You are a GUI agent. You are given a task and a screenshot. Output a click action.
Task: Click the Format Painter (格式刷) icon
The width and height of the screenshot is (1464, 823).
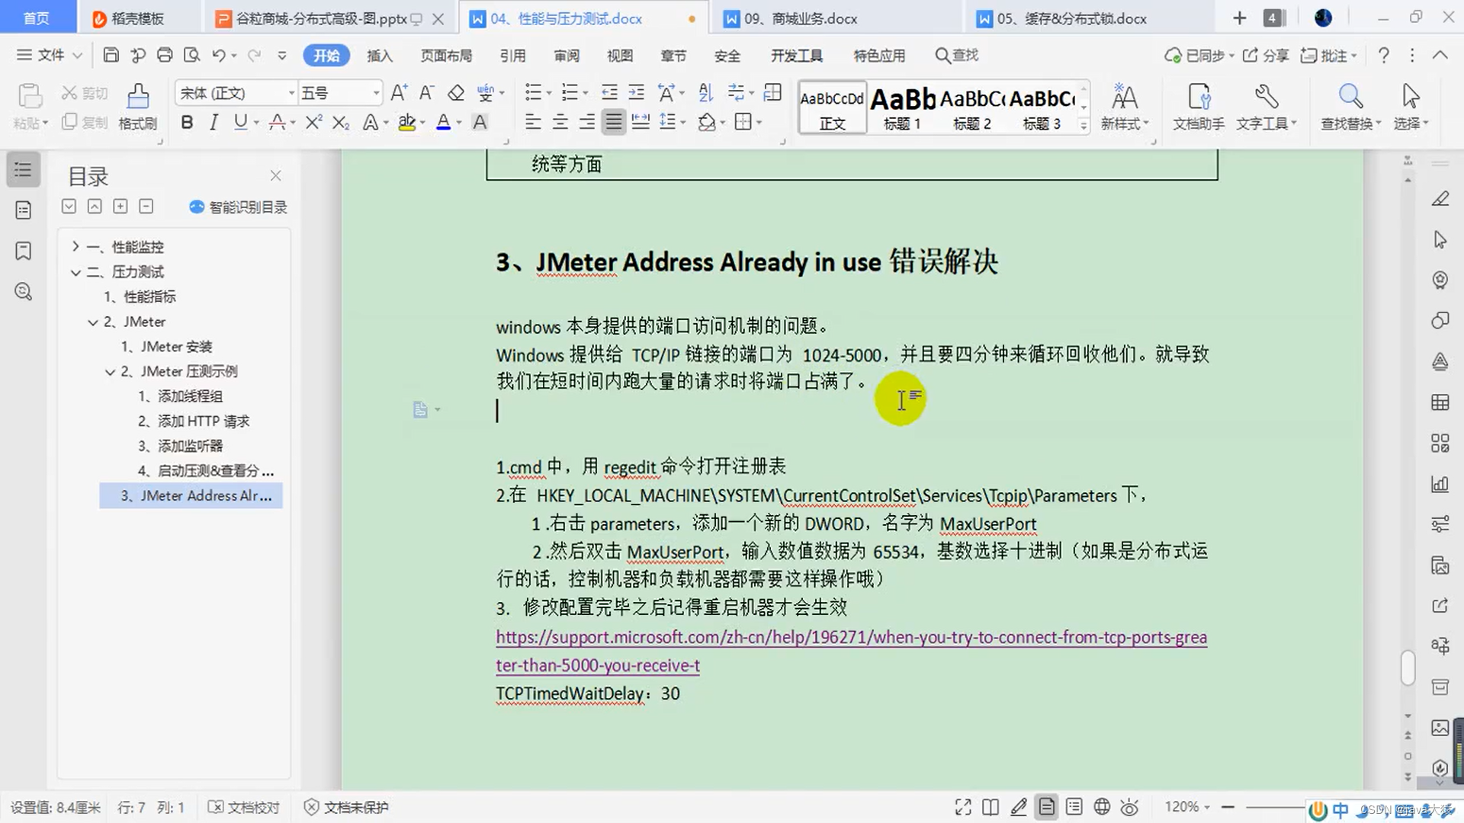pyautogui.click(x=137, y=105)
